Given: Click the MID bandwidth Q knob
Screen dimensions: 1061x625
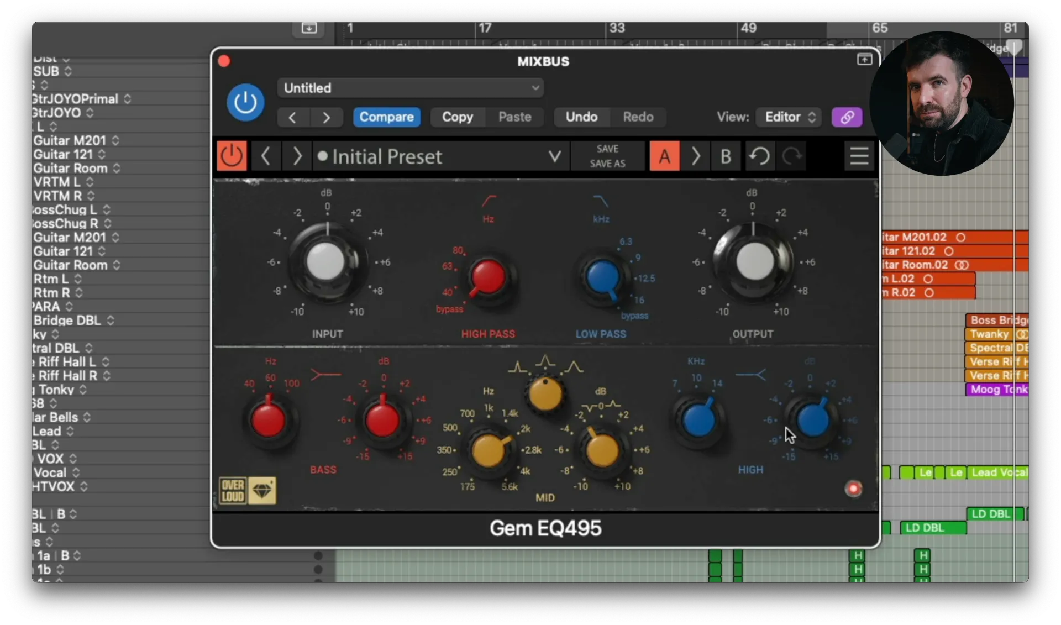Looking at the screenshot, I should [545, 394].
